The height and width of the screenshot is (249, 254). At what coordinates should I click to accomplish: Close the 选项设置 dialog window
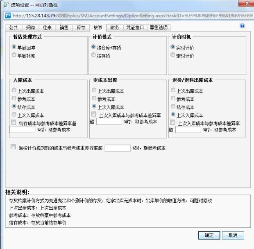click(247, 3)
